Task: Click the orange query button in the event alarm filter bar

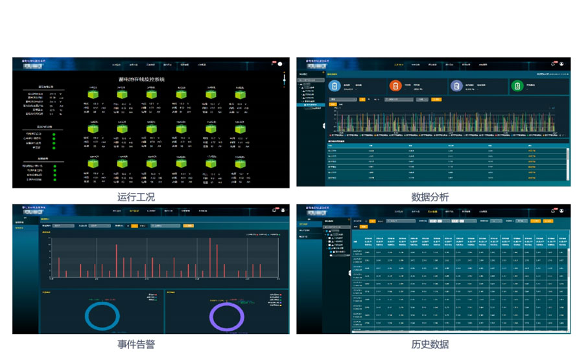Action: point(189,226)
